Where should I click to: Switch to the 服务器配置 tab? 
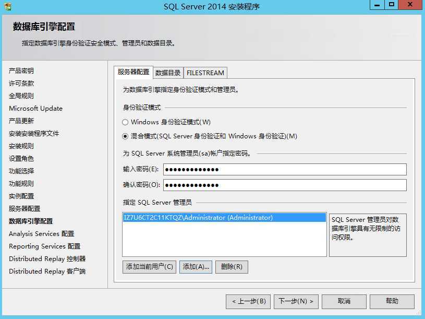[133, 72]
